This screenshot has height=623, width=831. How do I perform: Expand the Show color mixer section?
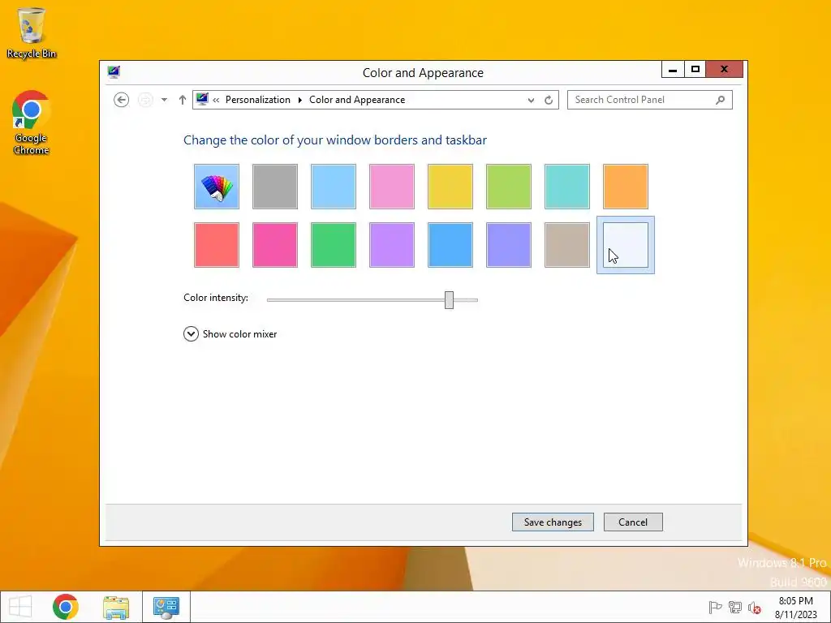(x=230, y=333)
